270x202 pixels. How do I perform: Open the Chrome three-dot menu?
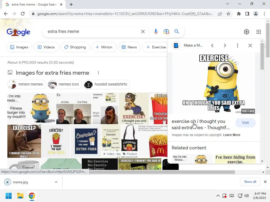[264, 14]
